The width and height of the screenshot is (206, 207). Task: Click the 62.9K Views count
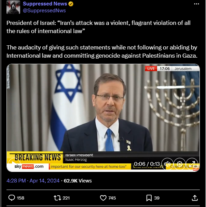click(x=78, y=181)
